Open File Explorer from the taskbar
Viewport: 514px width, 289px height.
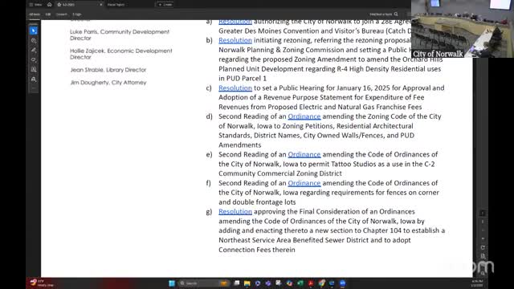click(x=247, y=283)
